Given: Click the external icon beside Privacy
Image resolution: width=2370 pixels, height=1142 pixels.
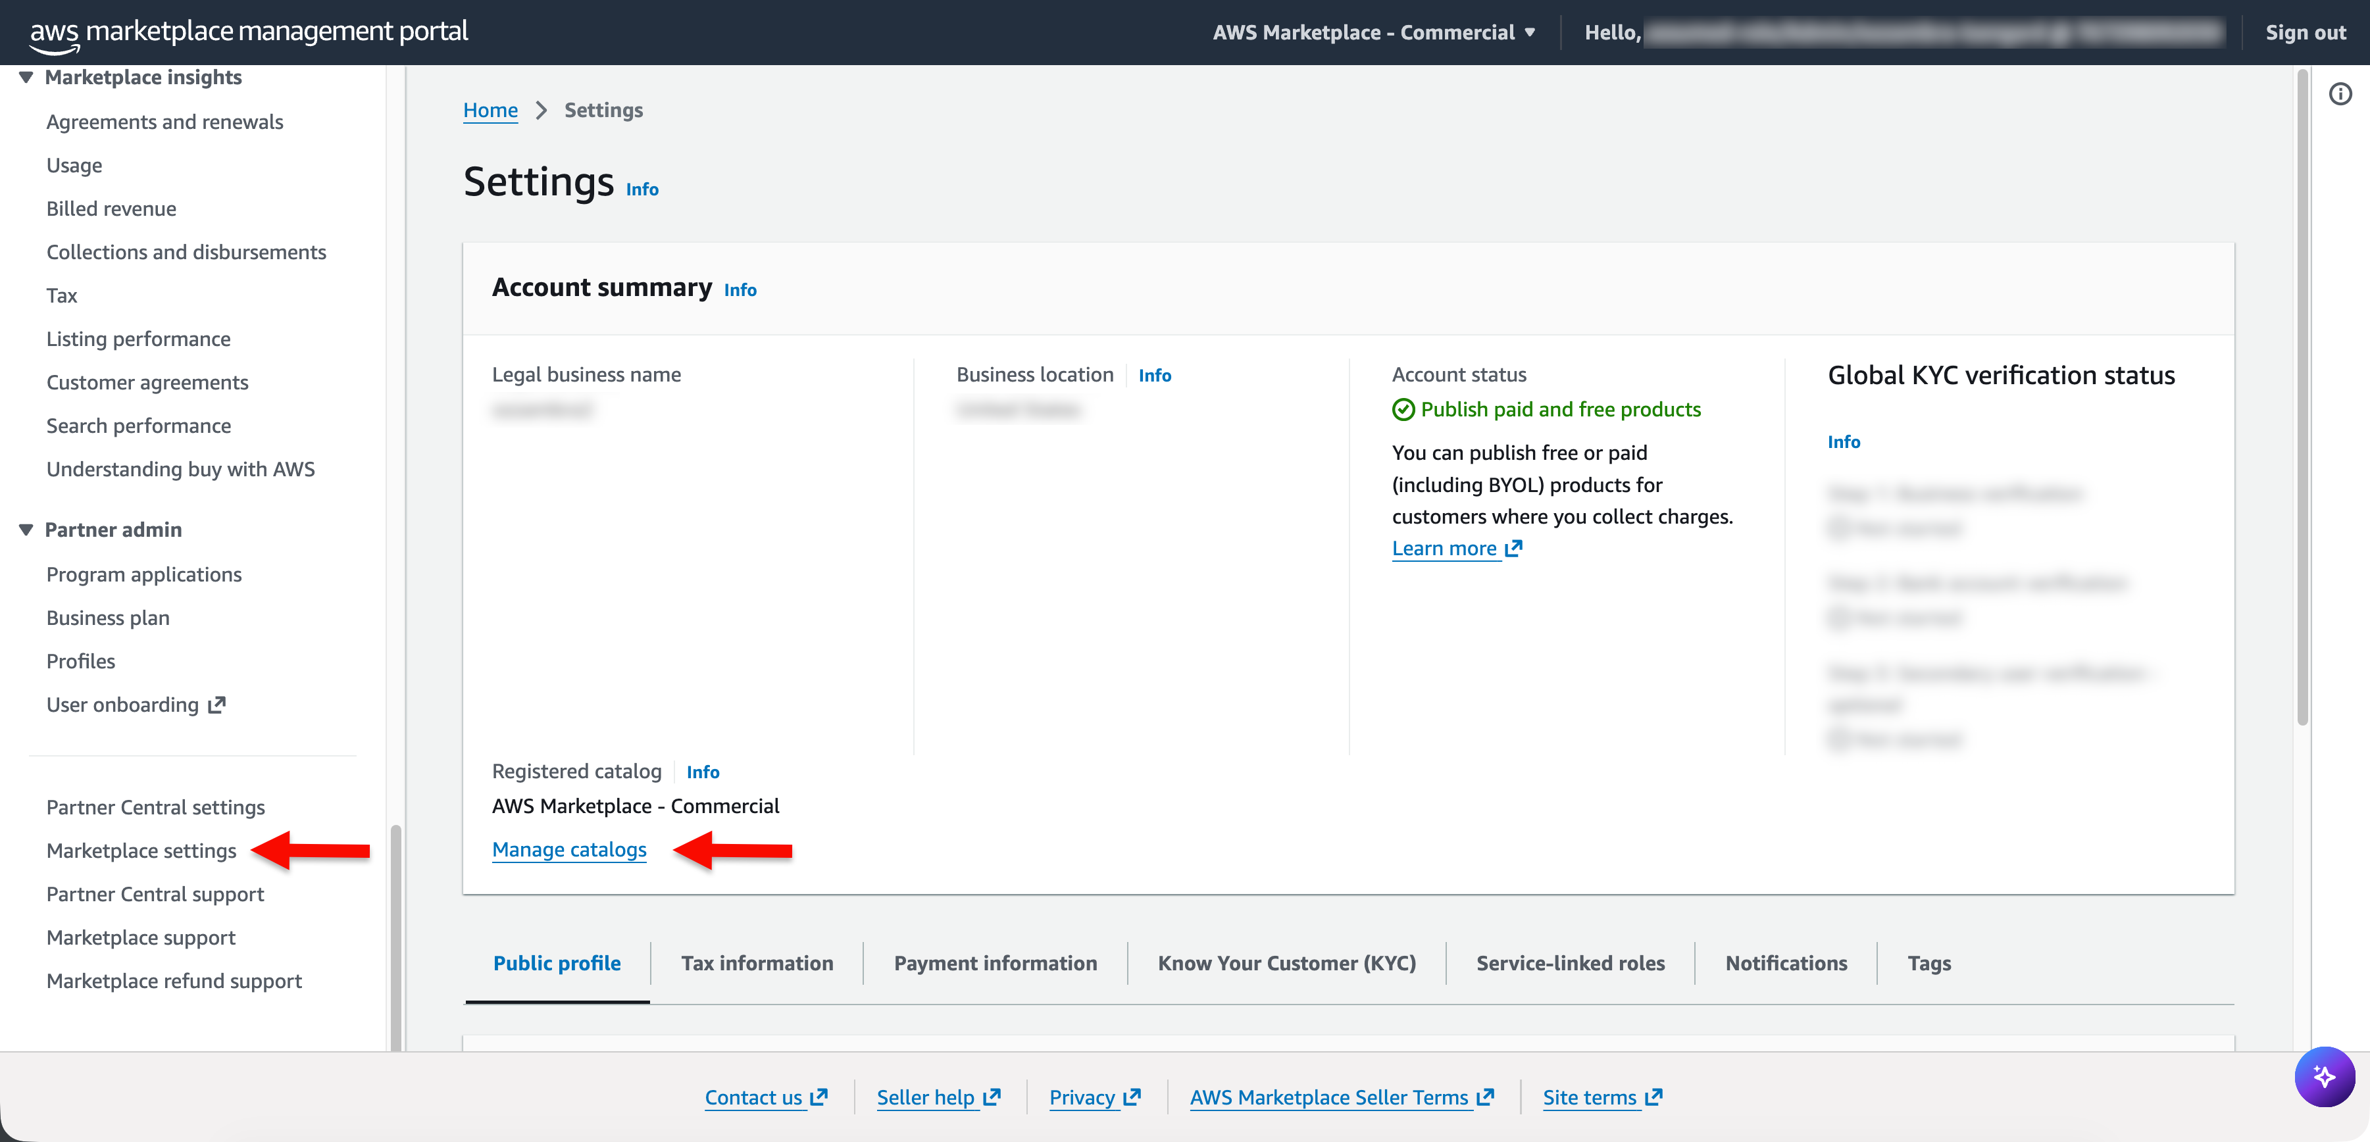Looking at the screenshot, I should click(x=1132, y=1097).
